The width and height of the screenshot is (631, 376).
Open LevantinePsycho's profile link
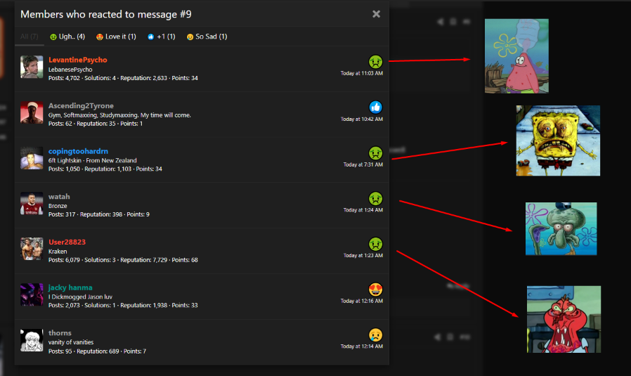(78, 60)
